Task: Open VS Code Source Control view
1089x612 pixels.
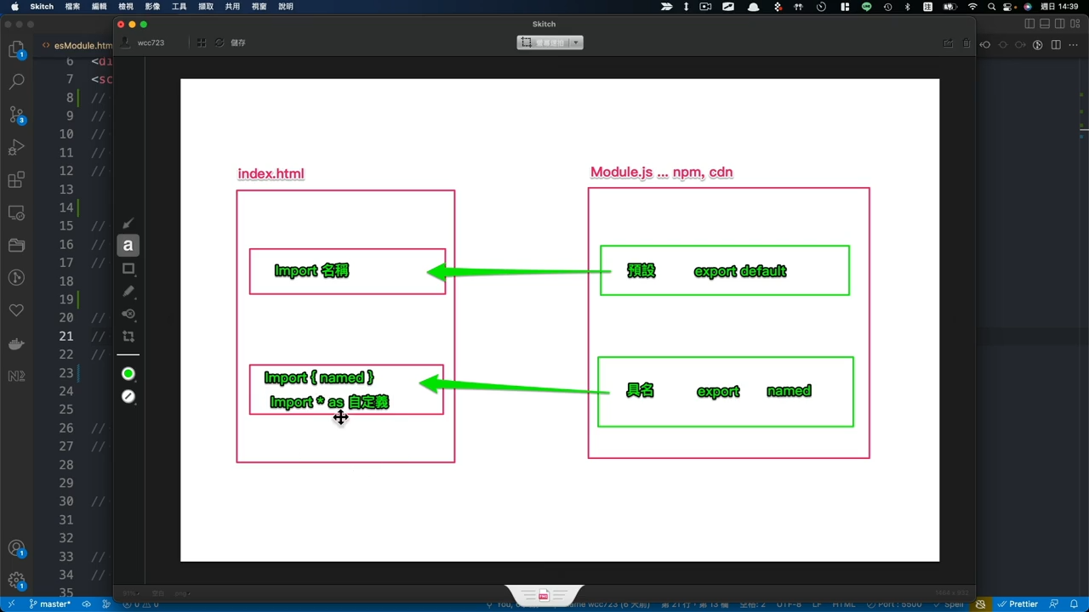Action: tap(16, 115)
